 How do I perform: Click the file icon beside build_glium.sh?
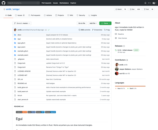click(x=15, y=87)
